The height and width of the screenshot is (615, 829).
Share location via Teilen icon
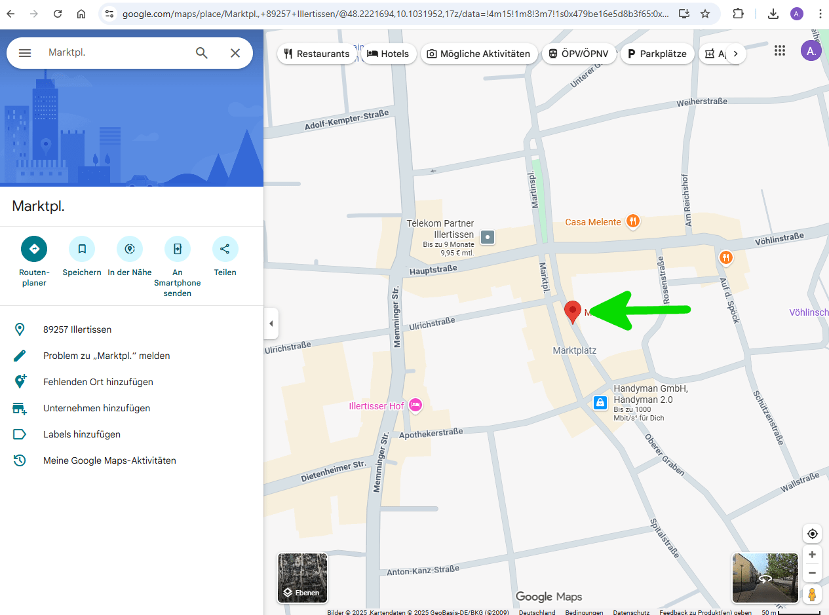[225, 249]
